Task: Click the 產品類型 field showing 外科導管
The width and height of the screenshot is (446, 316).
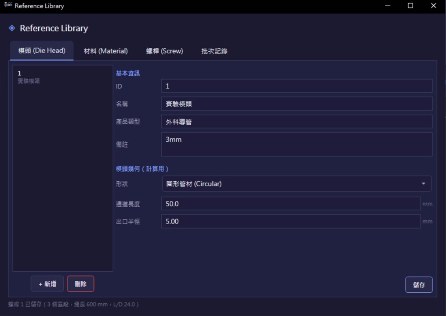Action: 297,122
